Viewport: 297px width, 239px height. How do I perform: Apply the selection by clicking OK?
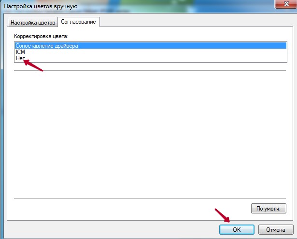click(x=237, y=229)
